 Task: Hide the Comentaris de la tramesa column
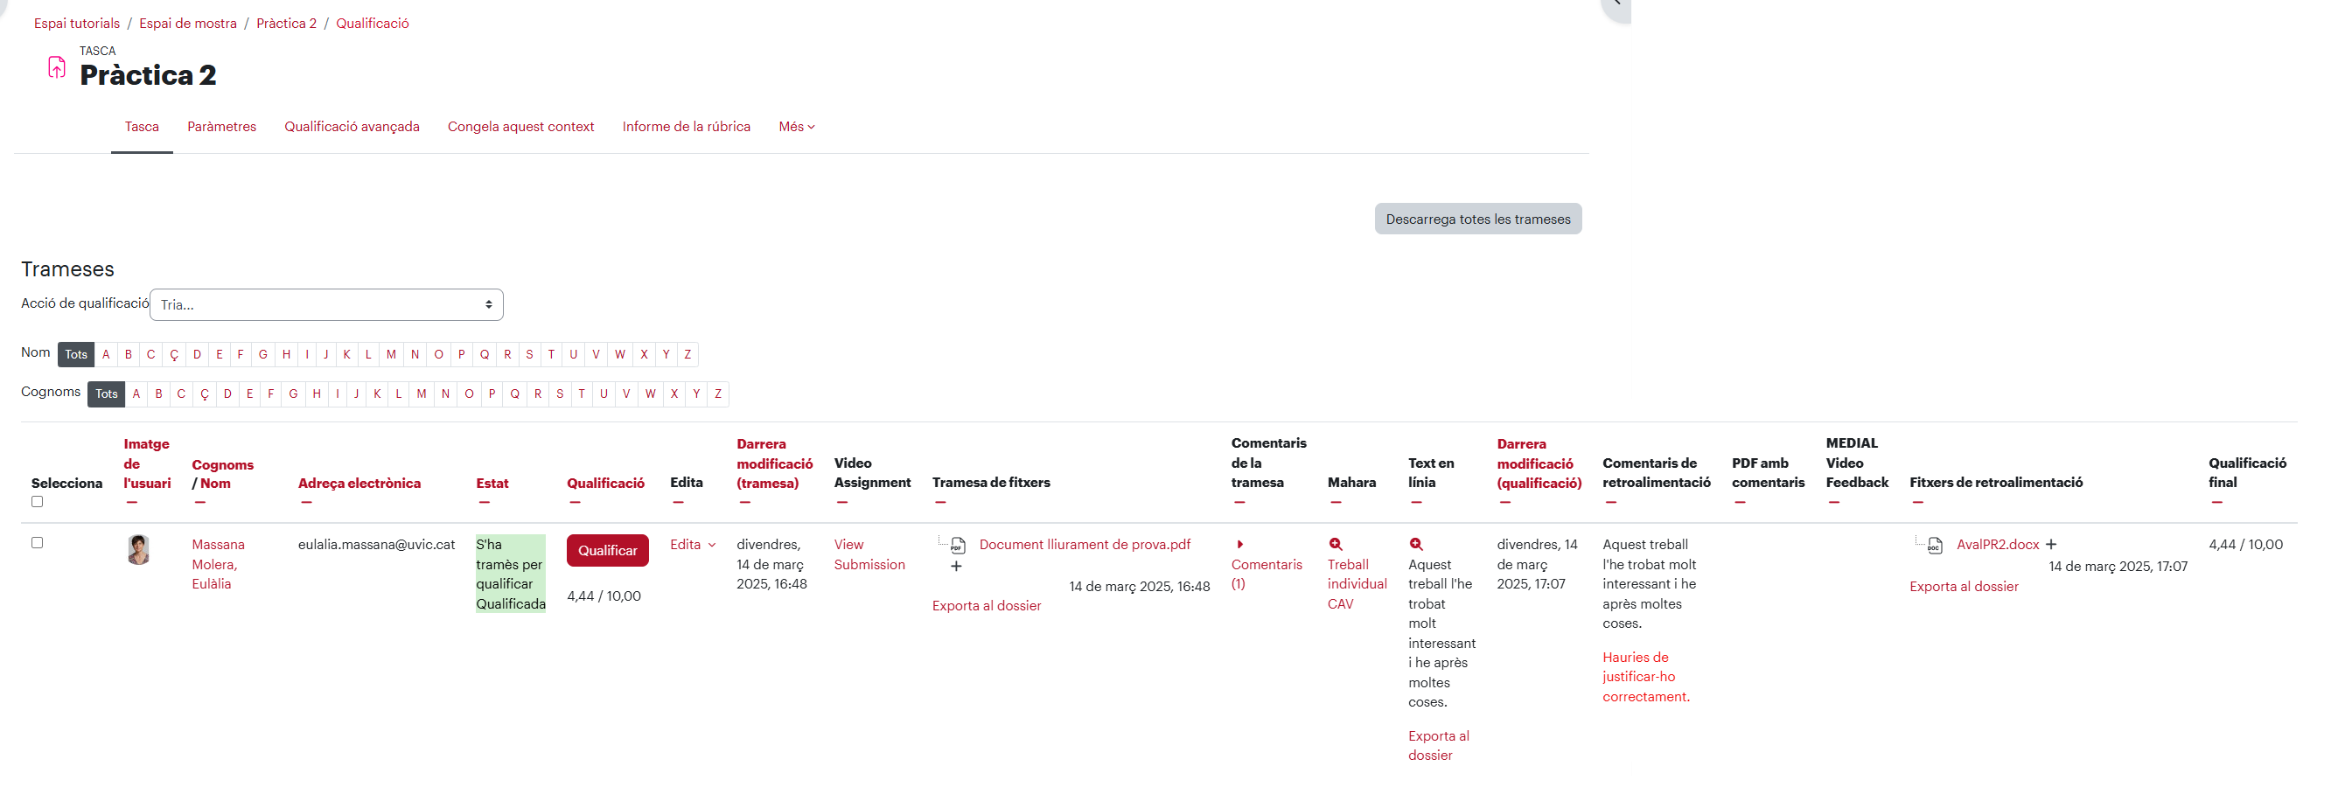(x=1239, y=503)
